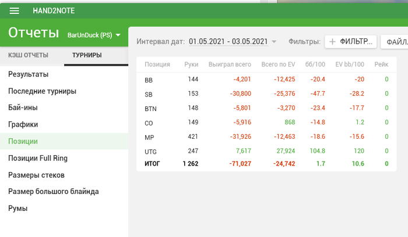Switch to the ТУРНИРЫ tab
This screenshot has height=237, width=408.
point(87,55)
